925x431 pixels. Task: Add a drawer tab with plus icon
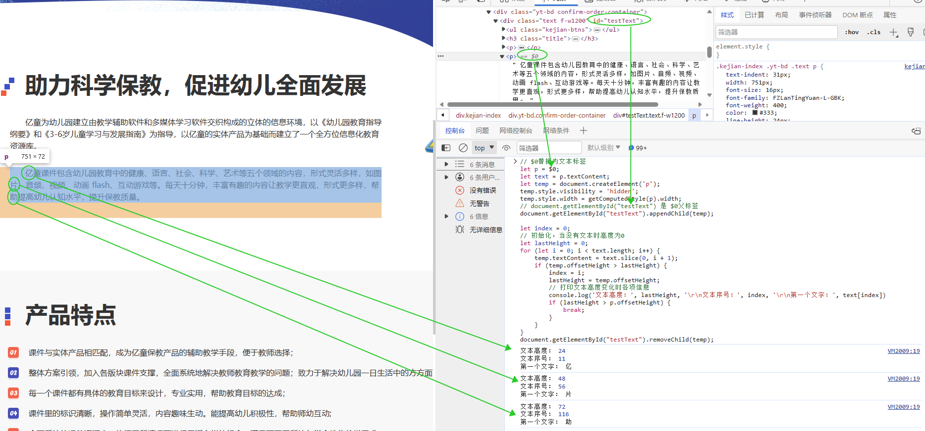click(584, 130)
